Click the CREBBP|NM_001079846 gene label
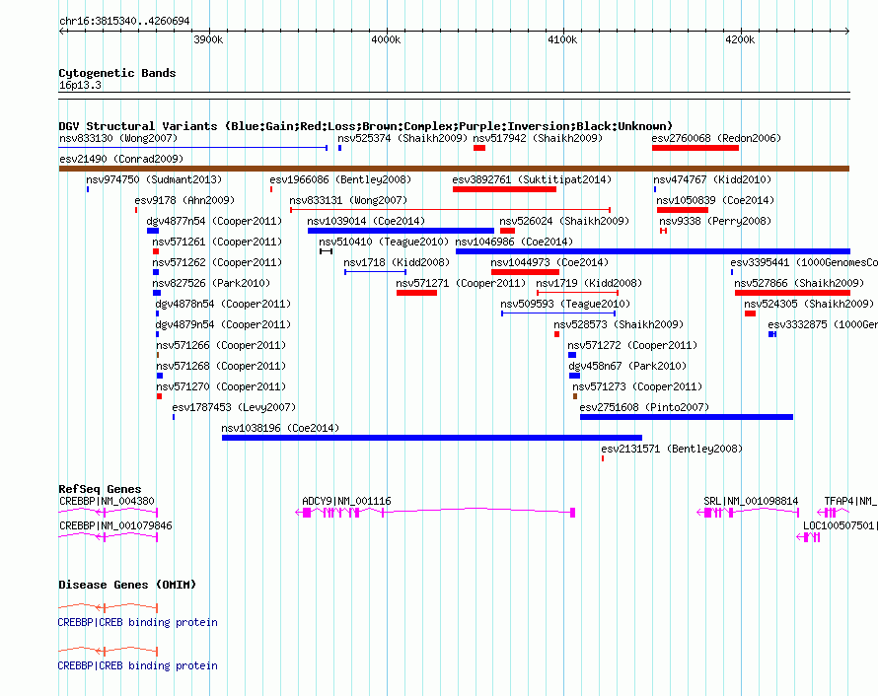Screen dimensions: 878x696 (115, 525)
